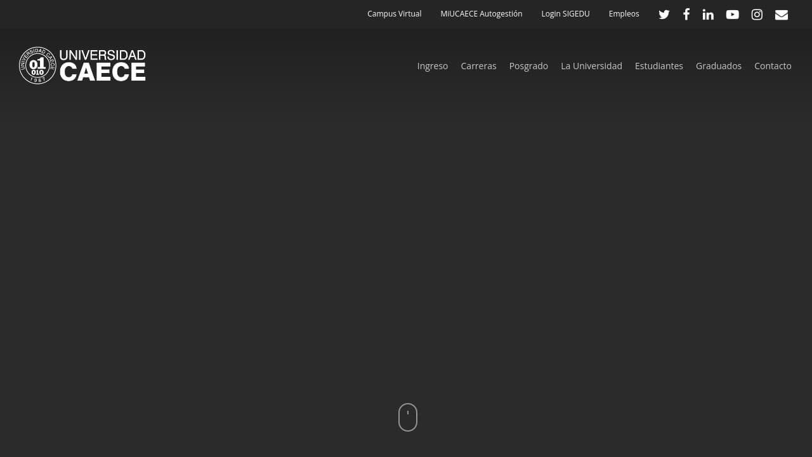
Task: Open the Instagram profile icon
Action: tap(757, 14)
